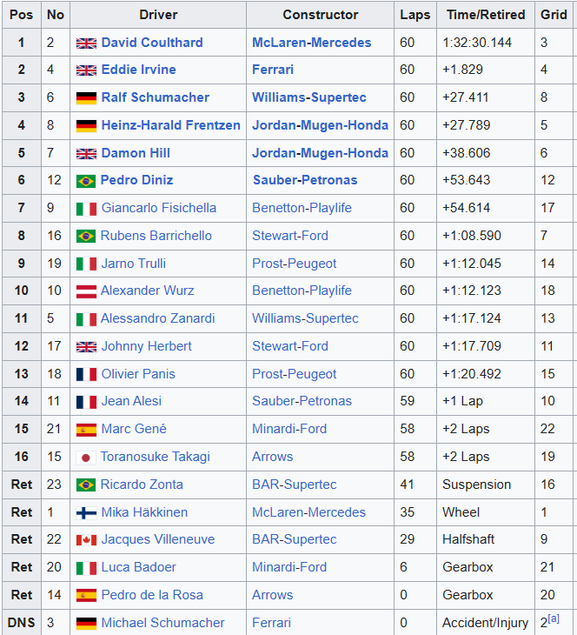Follow the Damon Hill link
Viewport: 577px width, 635px height.
point(136,153)
